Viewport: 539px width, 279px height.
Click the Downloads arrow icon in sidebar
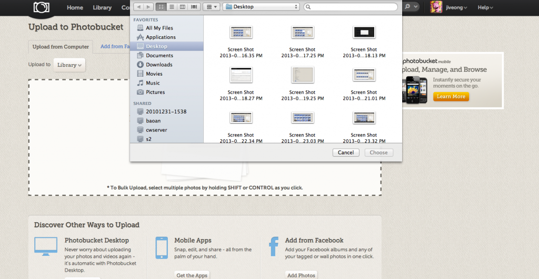(140, 65)
